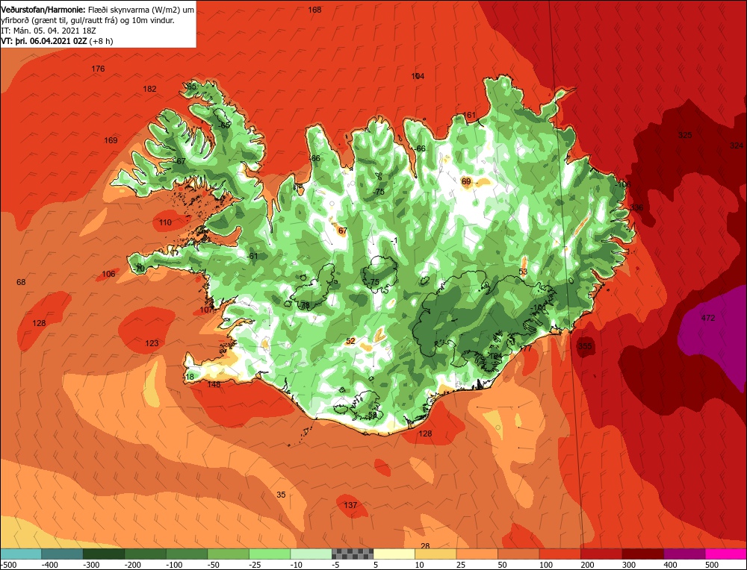
Task: Click the 324 value at the map edge
Action: click(x=736, y=145)
